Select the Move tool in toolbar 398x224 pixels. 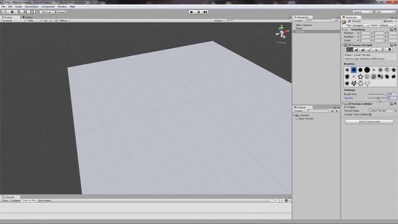12,12
